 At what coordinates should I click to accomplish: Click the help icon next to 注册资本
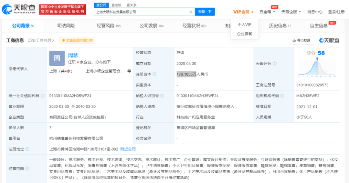(x=155, y=74)
